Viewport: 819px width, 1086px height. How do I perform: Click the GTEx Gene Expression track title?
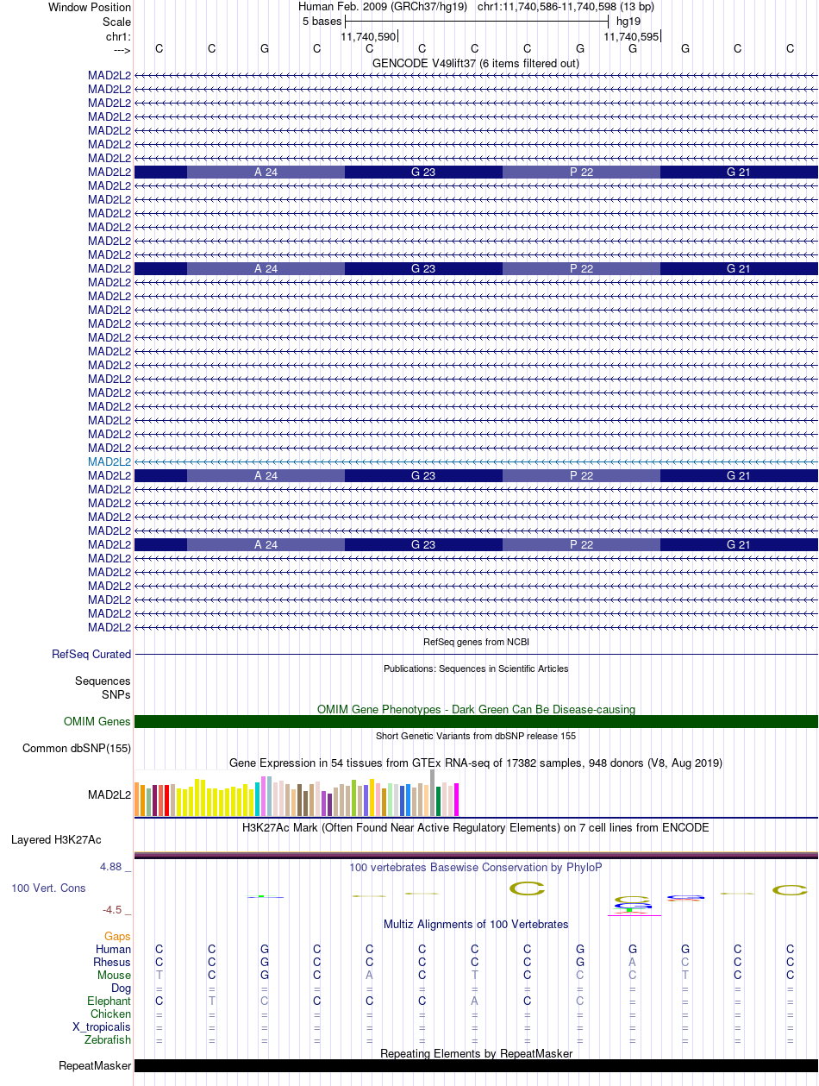click(476, 763)
